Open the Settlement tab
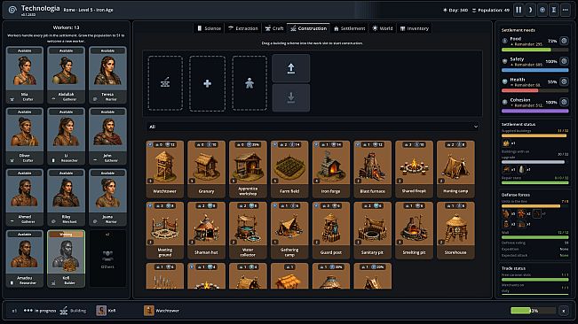 pos(349,28)
